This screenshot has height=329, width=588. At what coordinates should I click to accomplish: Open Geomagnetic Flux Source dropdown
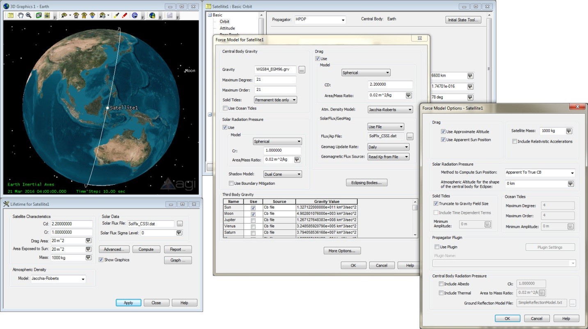click(x=388, y=157)
